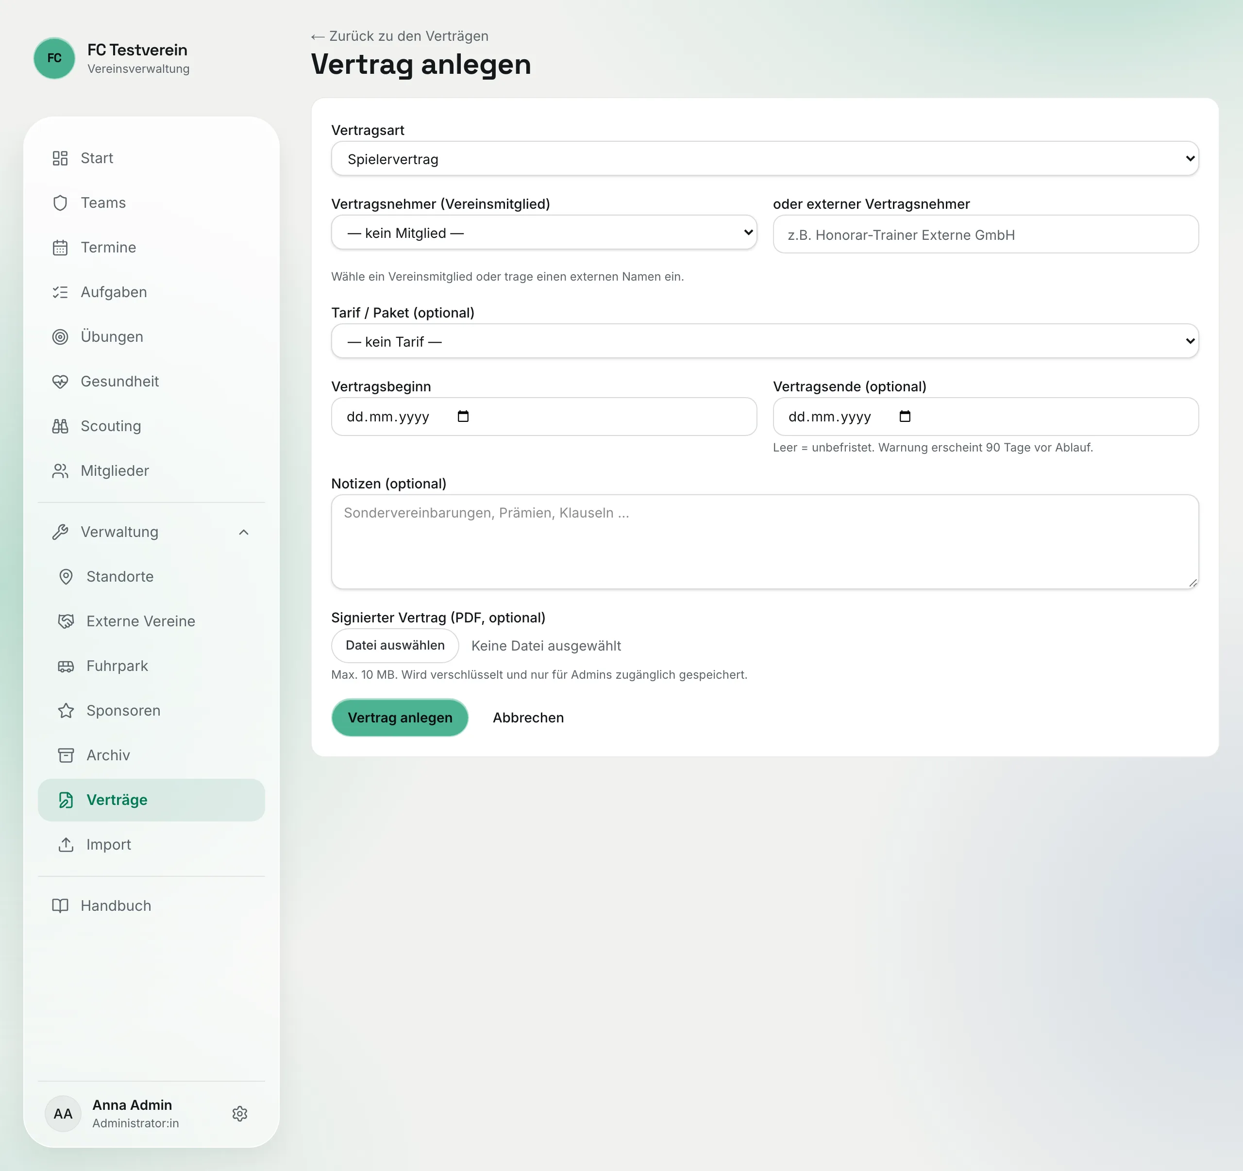Focus the Vertragsende date field
Screen dimensions: 1243x1171
pyautogui.click(x=985, y=417)
